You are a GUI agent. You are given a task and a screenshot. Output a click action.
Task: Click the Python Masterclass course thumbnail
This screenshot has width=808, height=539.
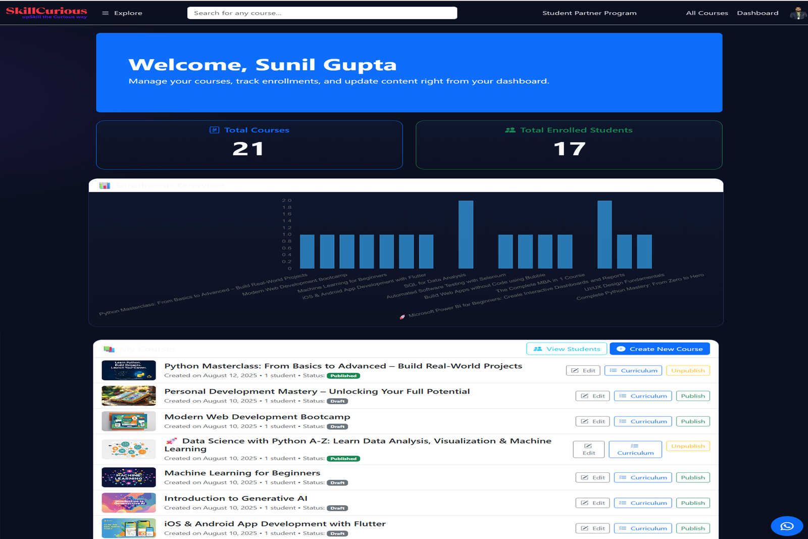click(x=128, y=370)
